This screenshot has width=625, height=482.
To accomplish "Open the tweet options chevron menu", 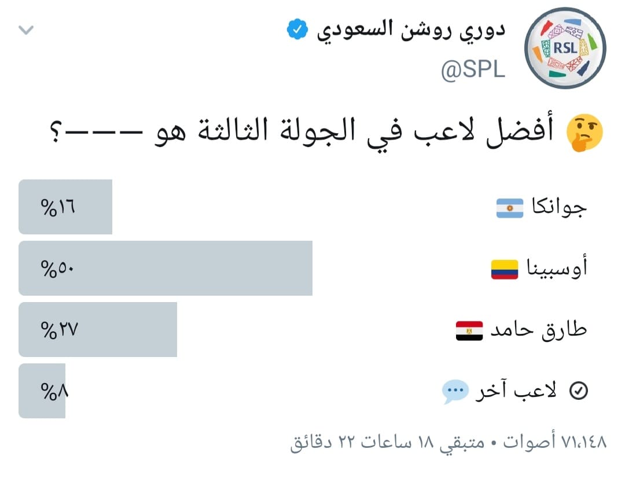I will click(x=27, y=30).
